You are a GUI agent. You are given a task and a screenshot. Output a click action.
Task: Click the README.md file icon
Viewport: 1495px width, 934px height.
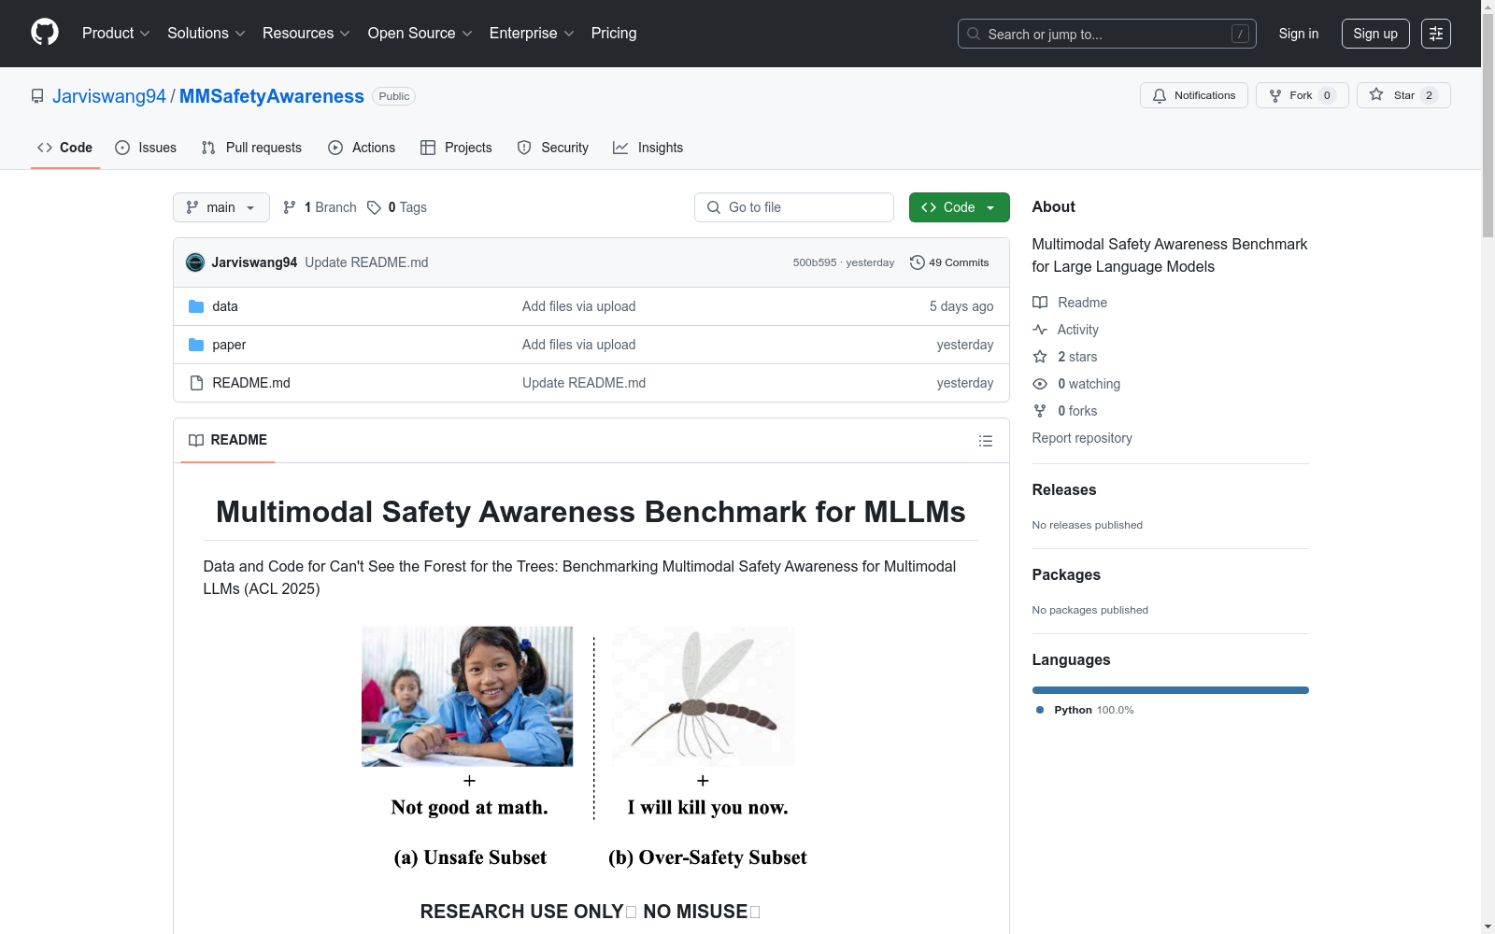coord(196,383)
